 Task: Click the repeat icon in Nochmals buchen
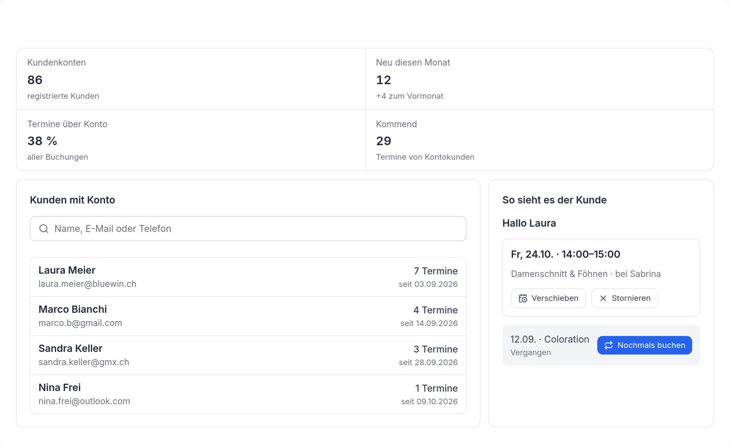click(x=609, y=345)
